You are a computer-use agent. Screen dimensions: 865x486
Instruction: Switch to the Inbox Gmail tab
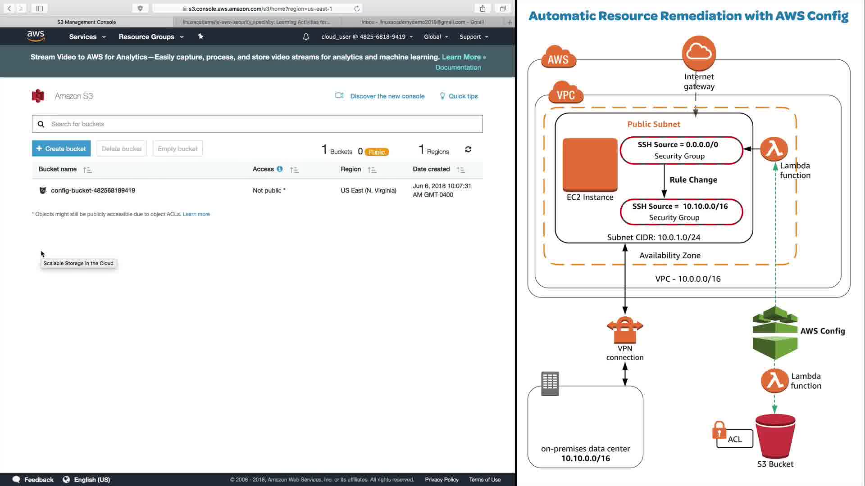click(422, 22)
